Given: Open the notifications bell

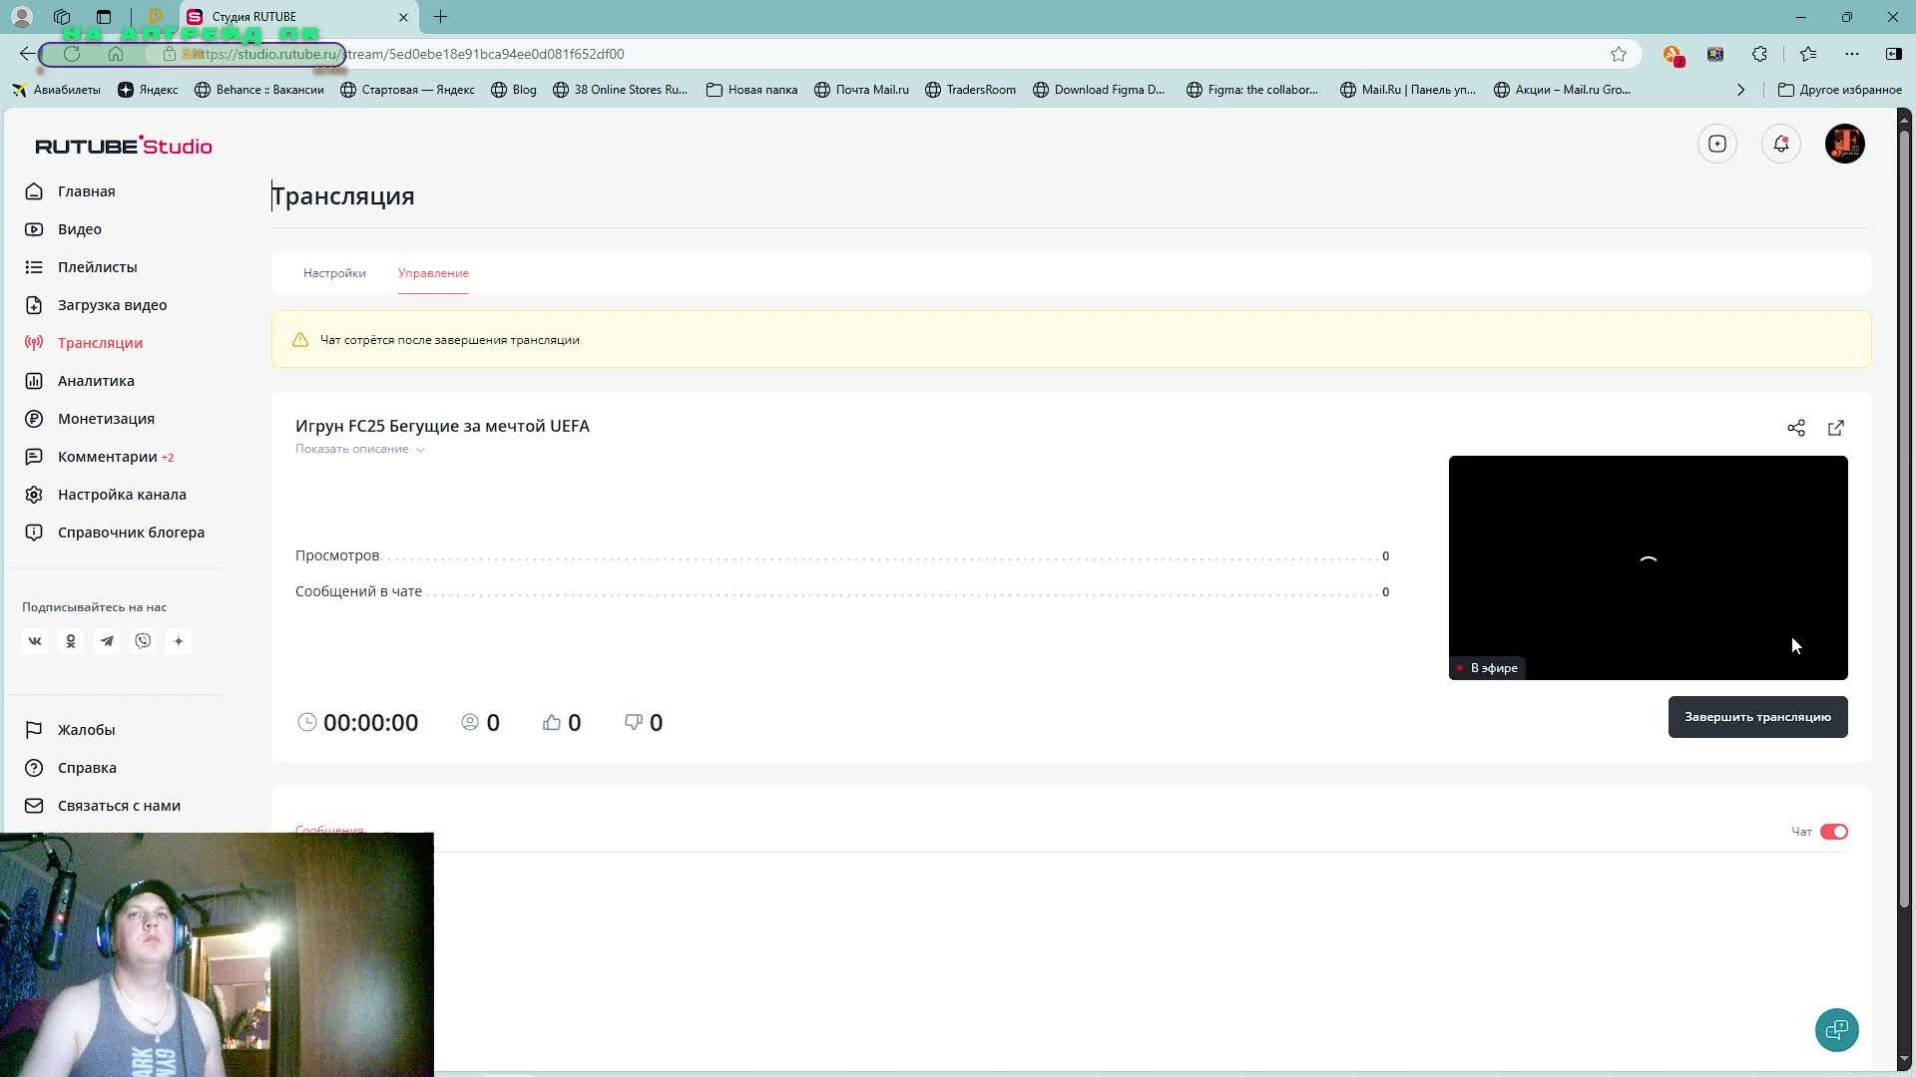Looking at the screenshot, I should (x=1780, y=144).
